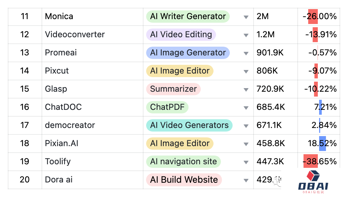Open dropdown arrow in Monica row
The image size is (348, 197).
[246, 17]
